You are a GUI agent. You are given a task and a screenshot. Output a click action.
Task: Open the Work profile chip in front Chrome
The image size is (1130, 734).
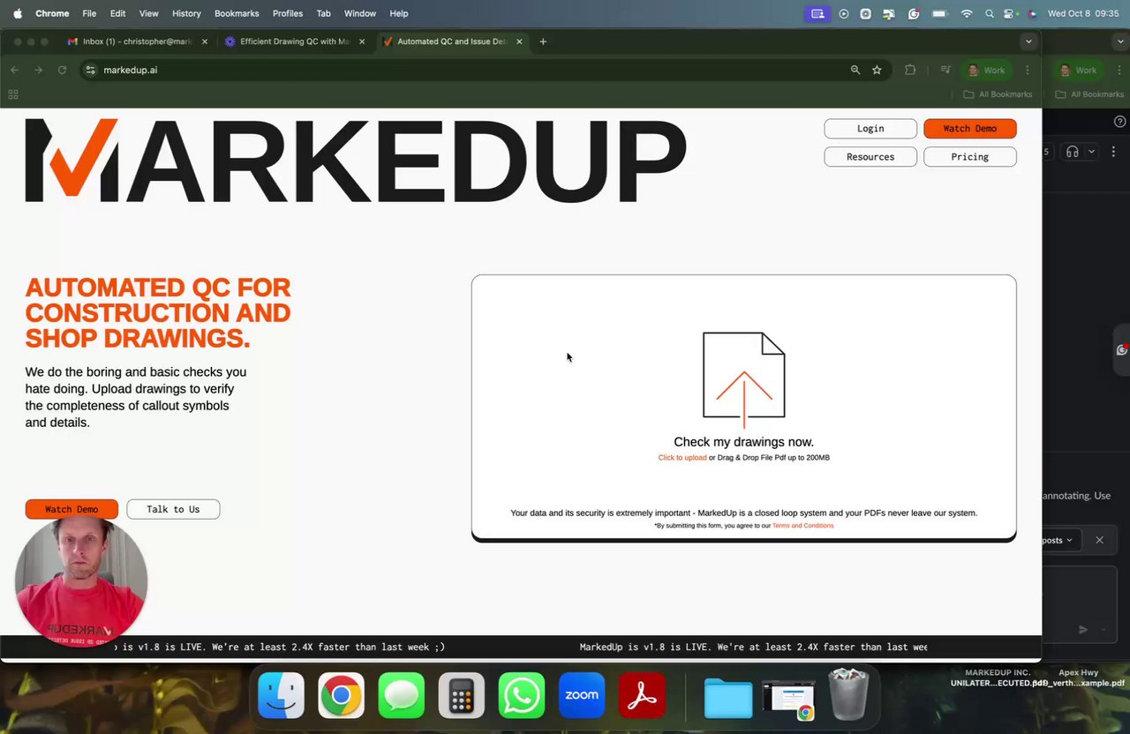pos(986,70)
